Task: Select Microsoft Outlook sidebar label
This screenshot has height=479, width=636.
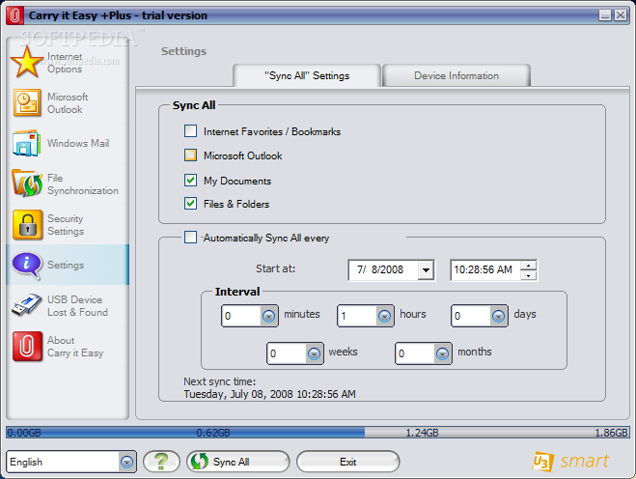Action: (68, 103)
